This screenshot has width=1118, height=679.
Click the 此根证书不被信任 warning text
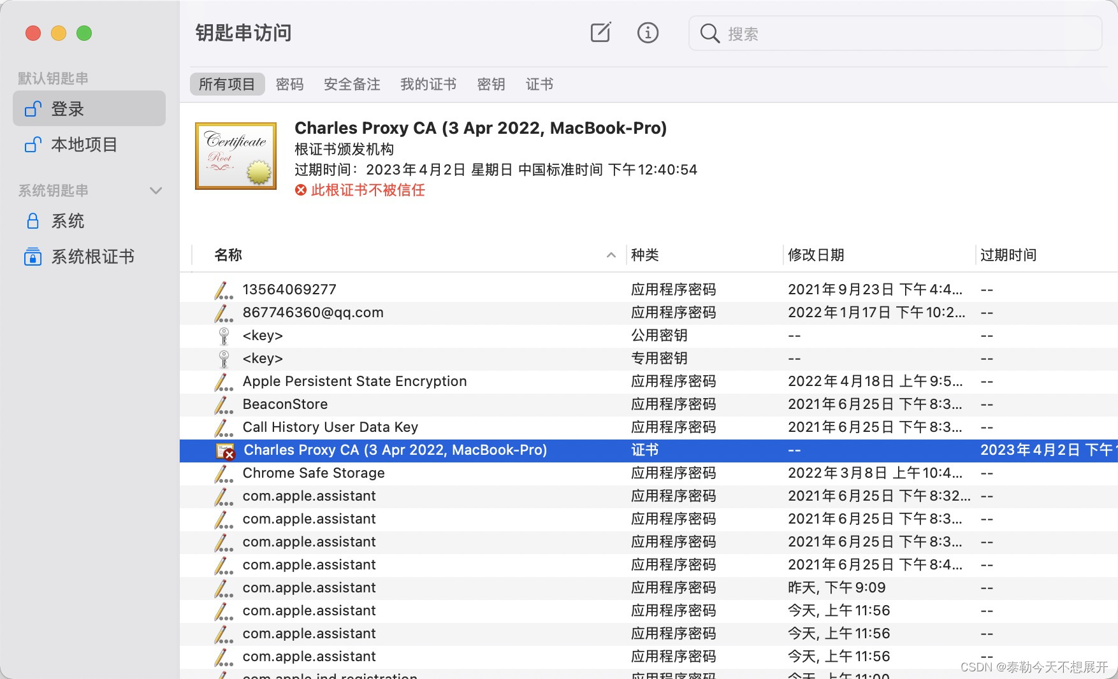point(368,190)
